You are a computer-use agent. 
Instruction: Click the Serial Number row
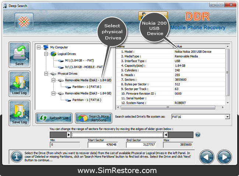pos(171,98)
